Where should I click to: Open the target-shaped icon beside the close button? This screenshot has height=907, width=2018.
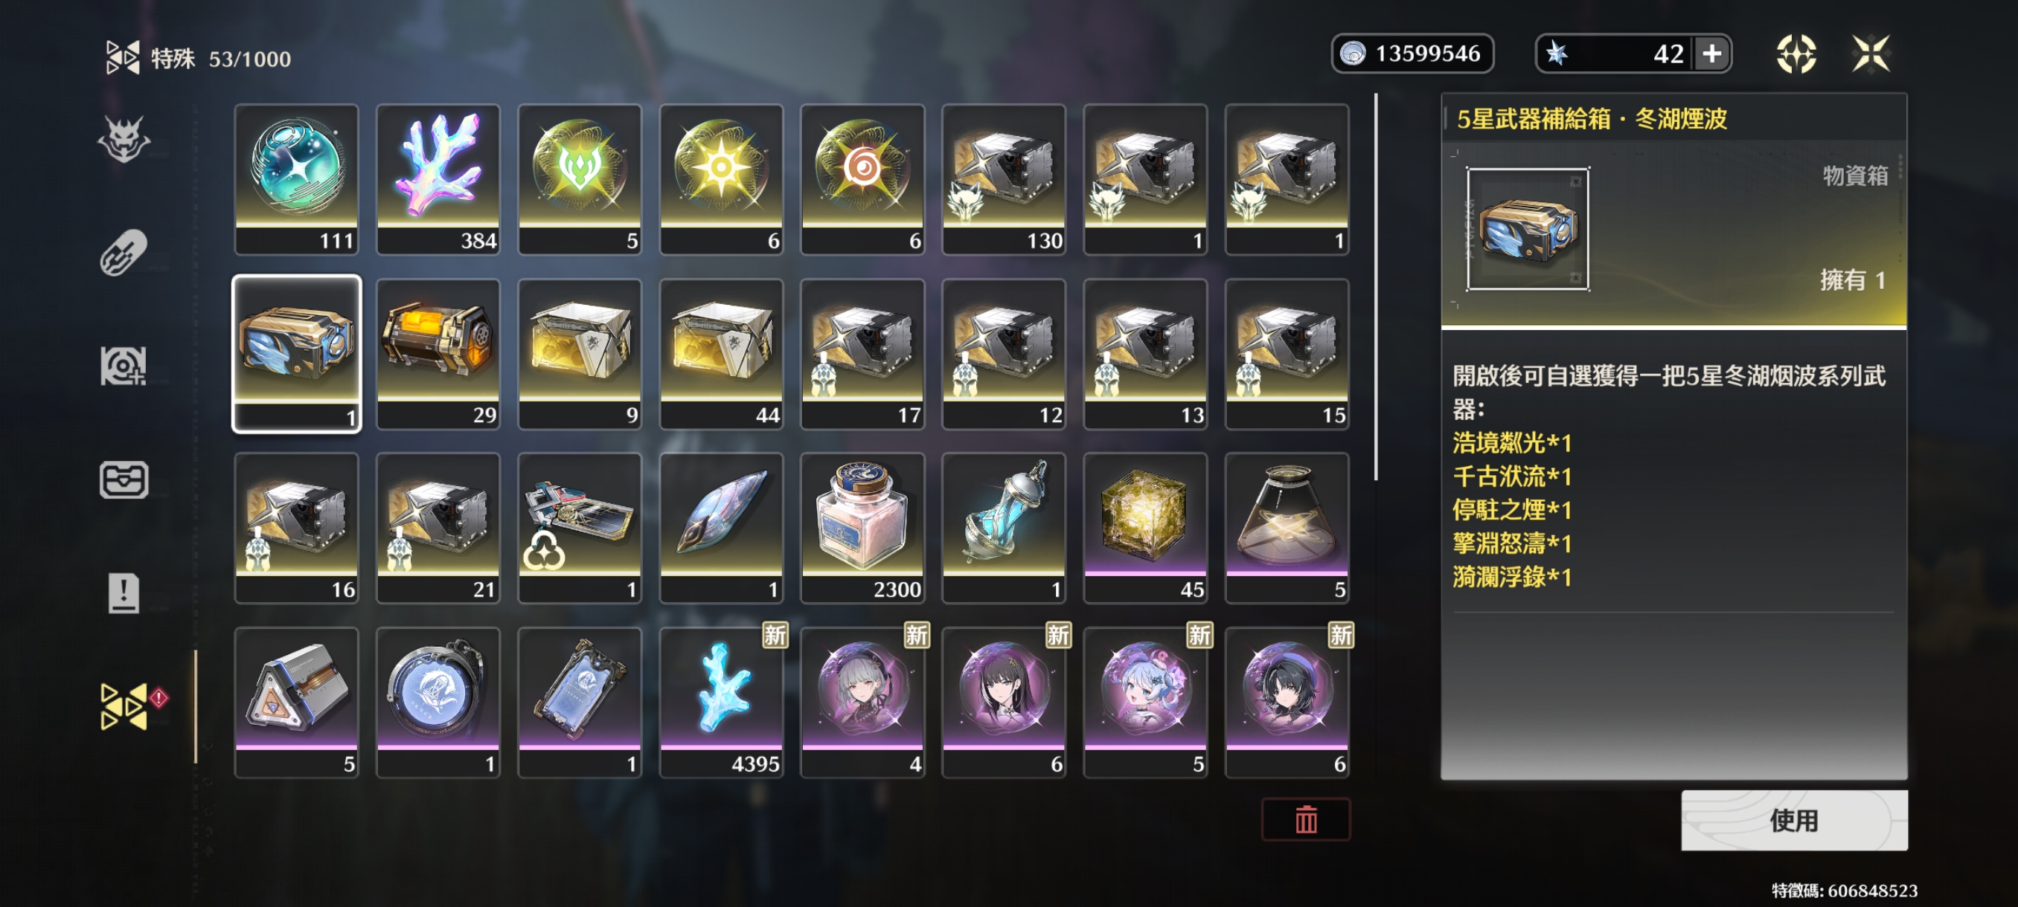click(1796, 54)
